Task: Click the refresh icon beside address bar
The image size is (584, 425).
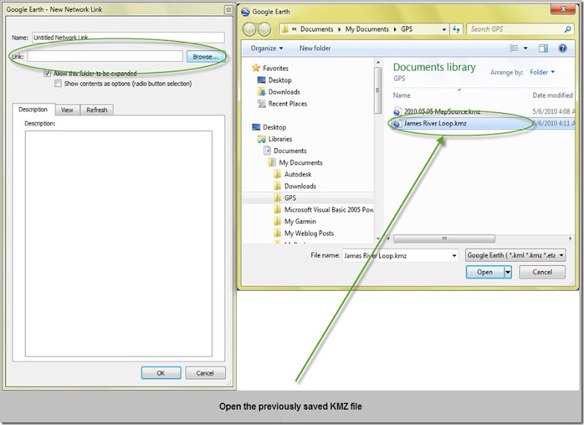Action: click(x=456, y=29)
